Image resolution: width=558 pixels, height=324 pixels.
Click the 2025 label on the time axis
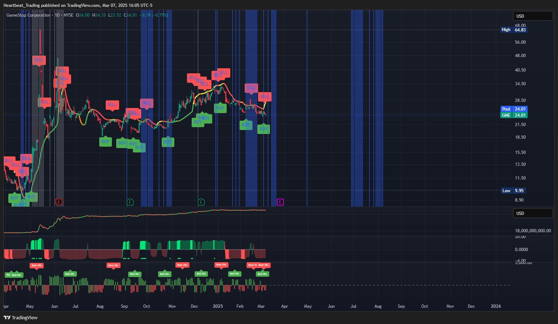tap(218, 306)
